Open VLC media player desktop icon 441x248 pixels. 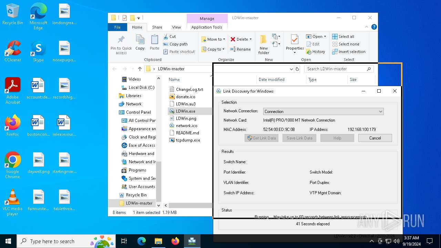coord(13,203)
